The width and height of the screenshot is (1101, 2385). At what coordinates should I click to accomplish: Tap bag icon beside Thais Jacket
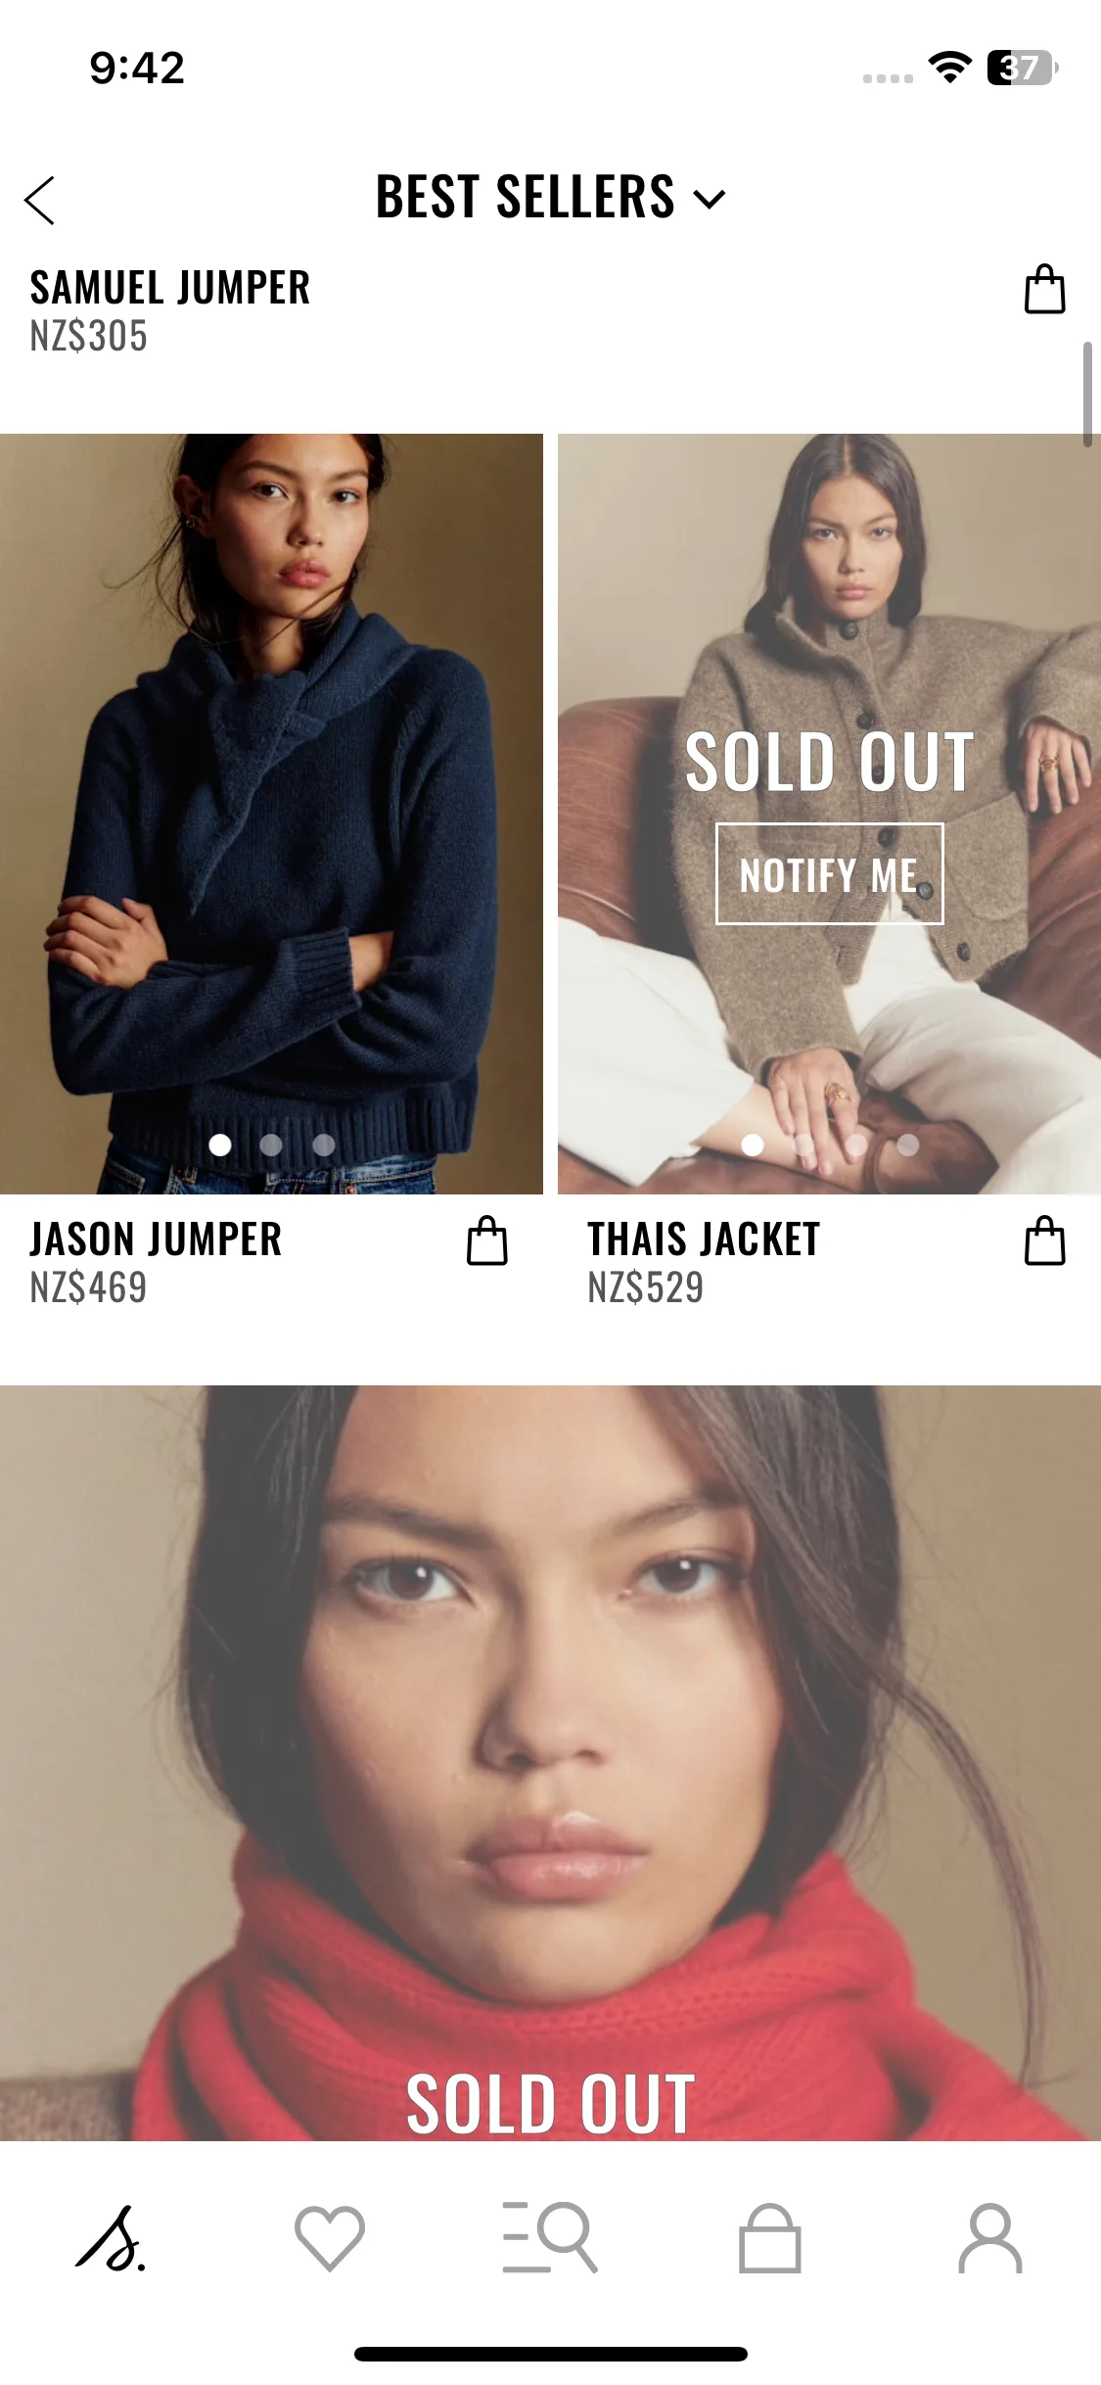1044,1240
